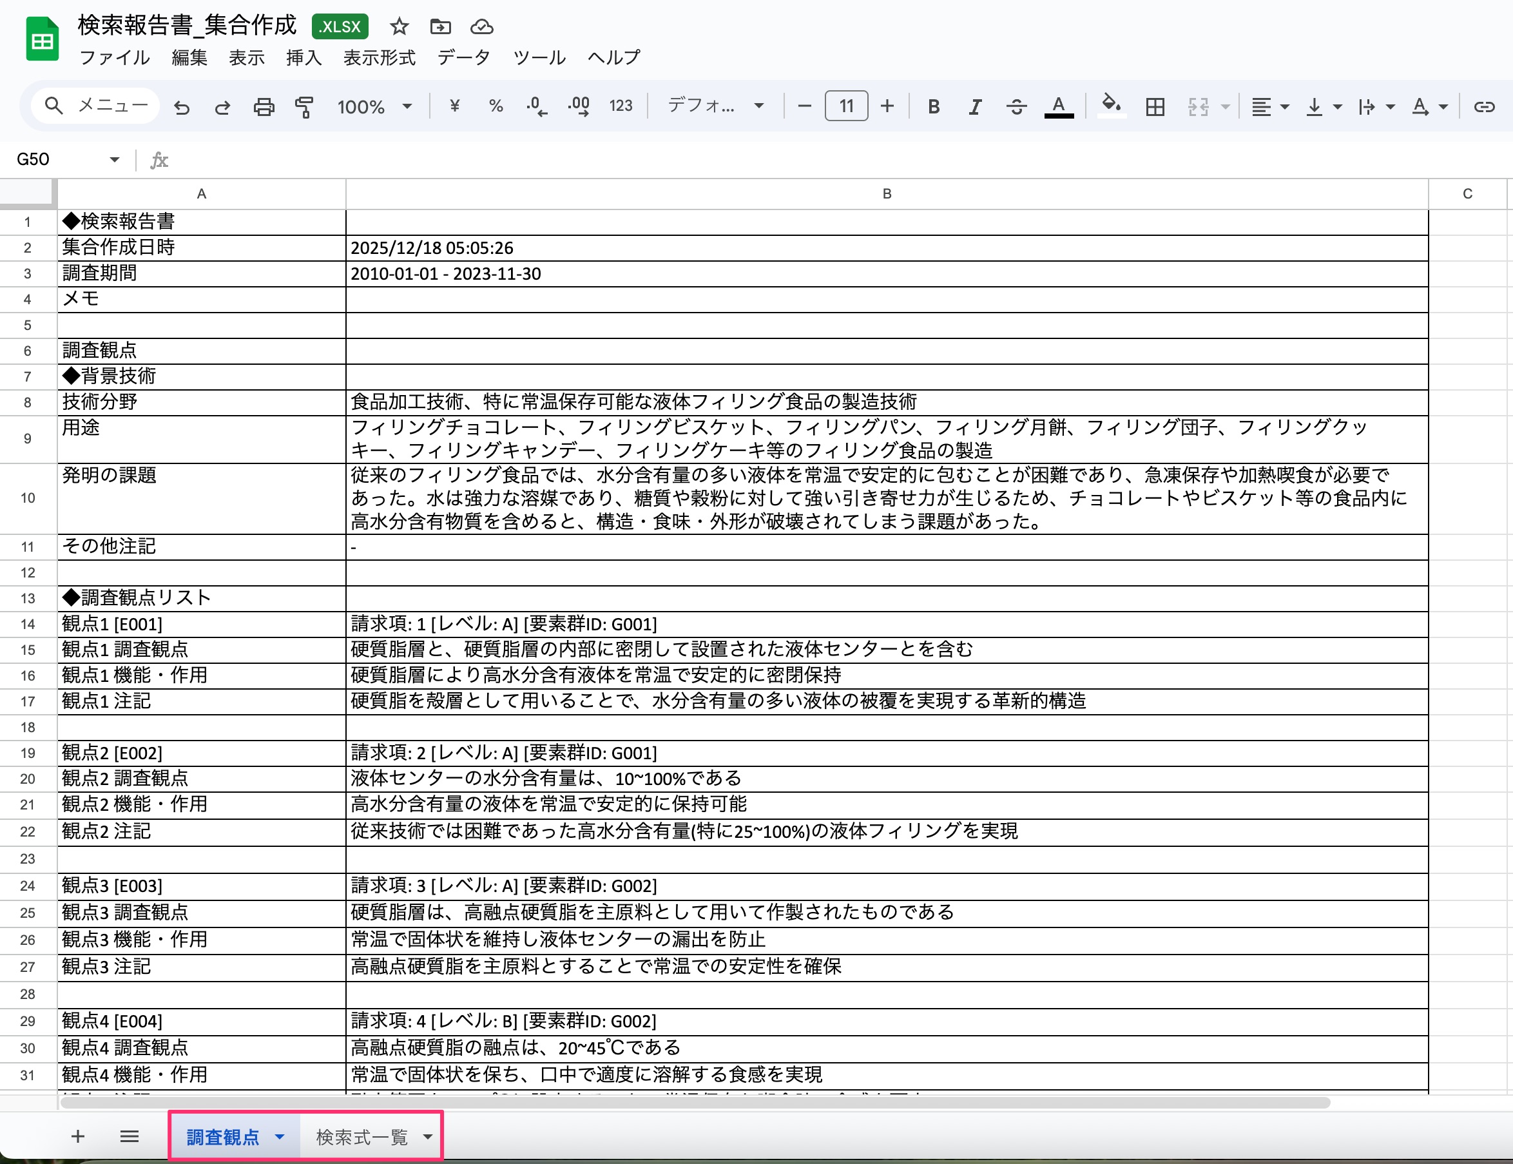Apply yen currency format
The image size is (1513, 1164).
tap(454, 106)
